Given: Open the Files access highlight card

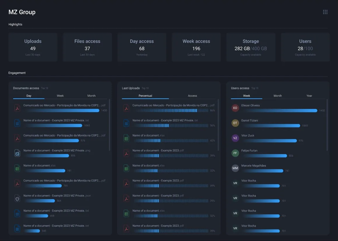Looking at the screenshot, I should click(87, 47).
